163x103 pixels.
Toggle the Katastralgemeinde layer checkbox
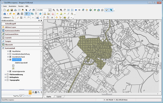10,71
